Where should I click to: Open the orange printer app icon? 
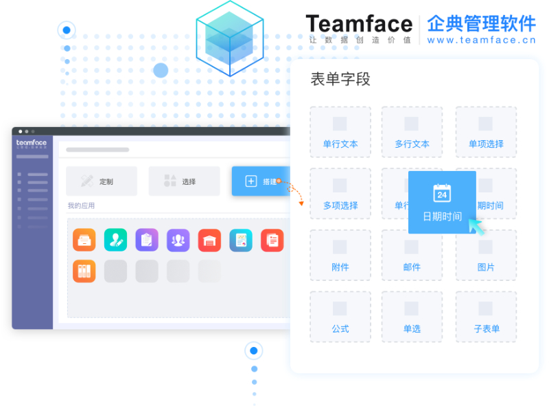tap(84, 240)
